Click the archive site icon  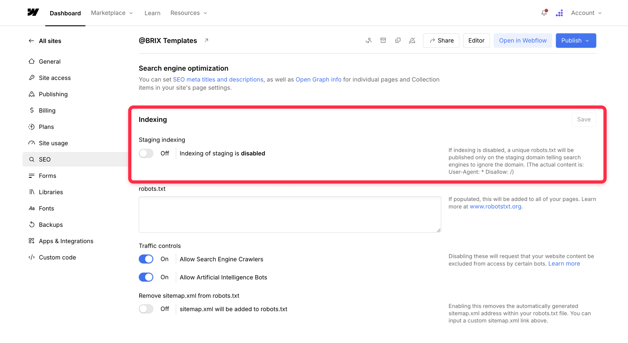(x=383, y=41)
